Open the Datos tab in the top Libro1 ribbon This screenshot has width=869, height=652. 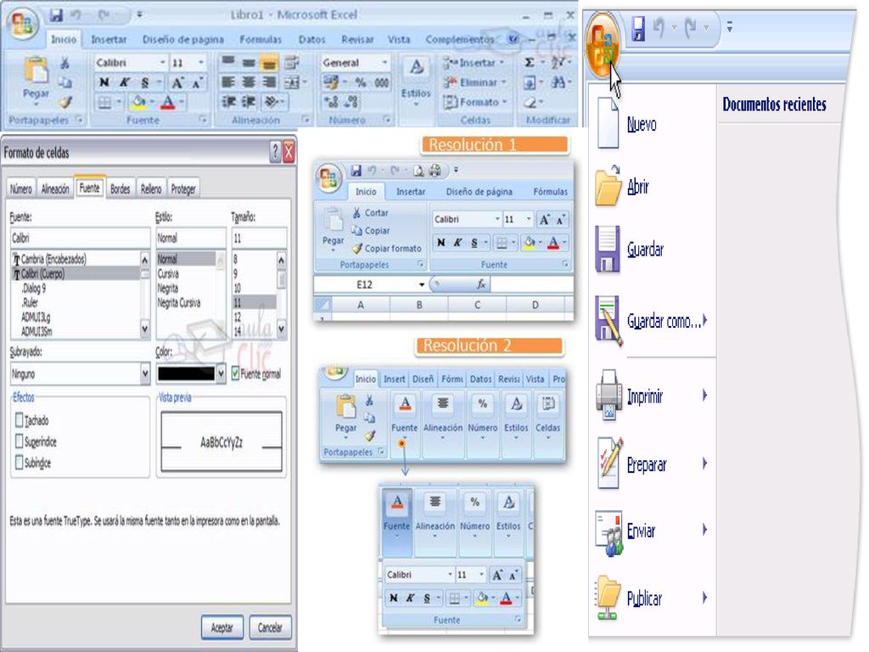[311, 39]
